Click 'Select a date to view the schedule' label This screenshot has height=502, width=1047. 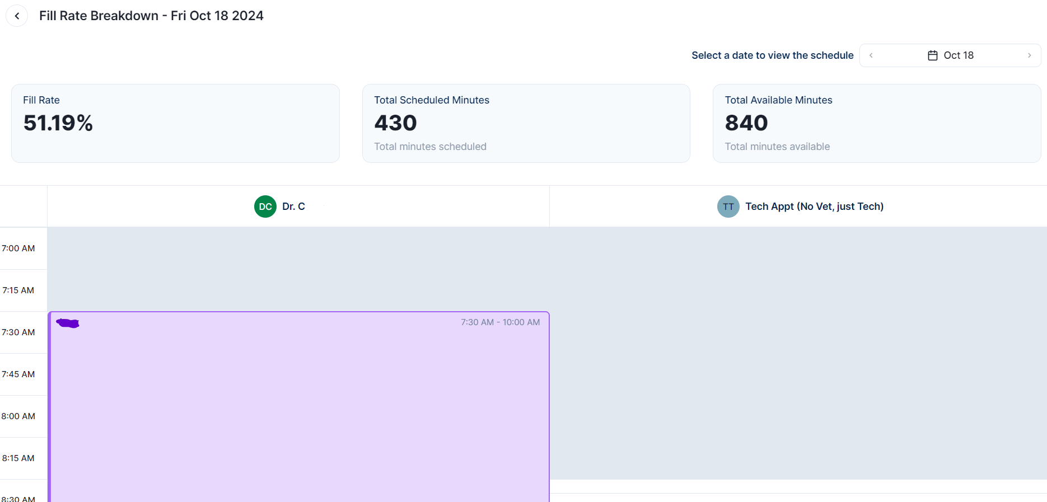[773, 55]
